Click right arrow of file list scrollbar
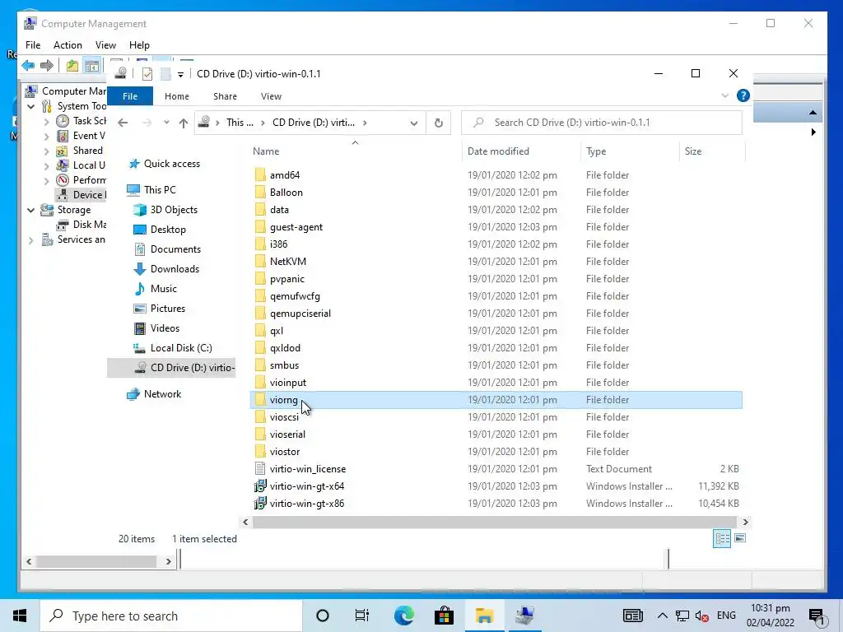 (x=745, y=522)
